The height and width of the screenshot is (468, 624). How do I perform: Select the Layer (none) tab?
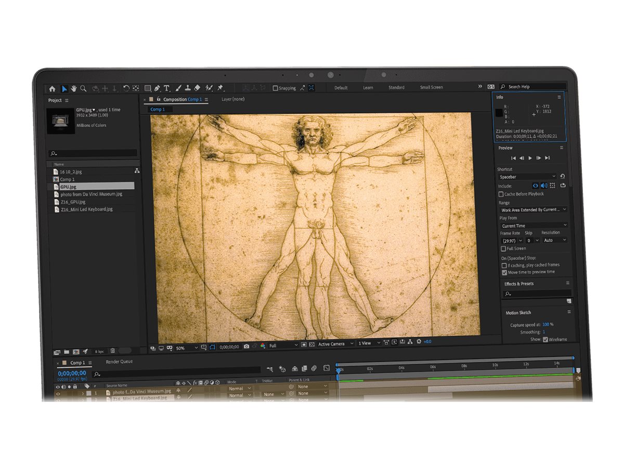[x=233, y=99]
